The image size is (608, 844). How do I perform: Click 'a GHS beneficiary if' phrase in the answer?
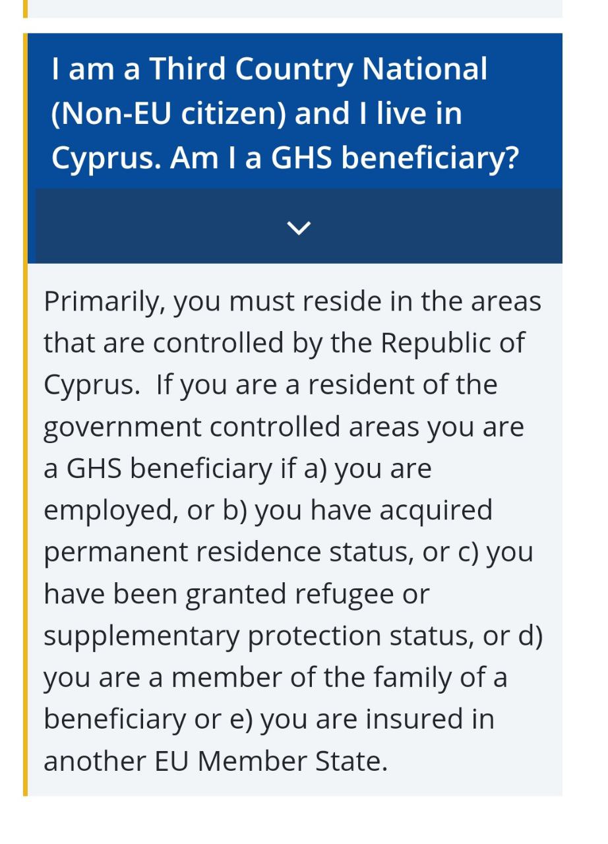pyautogui.click(x=167, y=469)
